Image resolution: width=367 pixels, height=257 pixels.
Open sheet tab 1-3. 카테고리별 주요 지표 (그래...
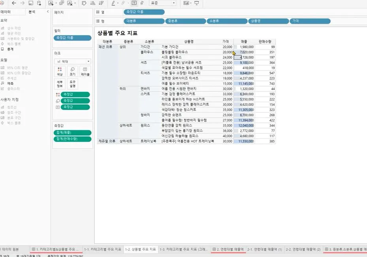tap(184, 249)
